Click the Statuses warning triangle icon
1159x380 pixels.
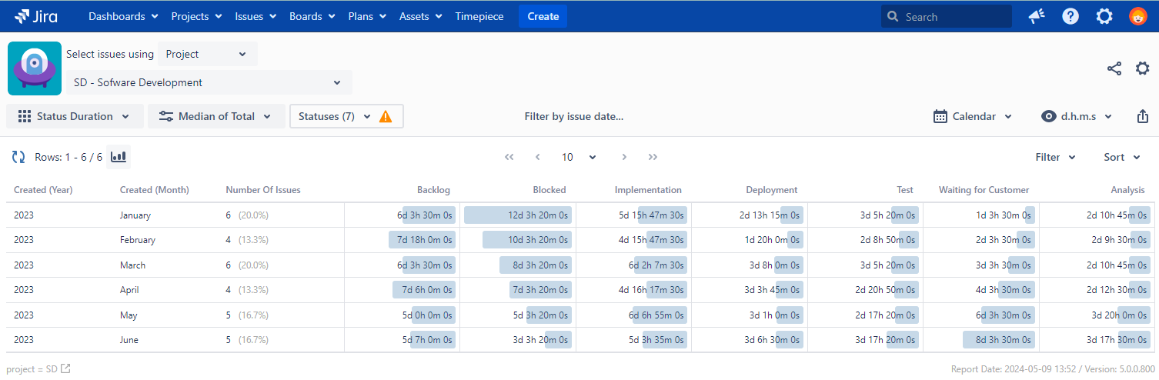(386, 116)
